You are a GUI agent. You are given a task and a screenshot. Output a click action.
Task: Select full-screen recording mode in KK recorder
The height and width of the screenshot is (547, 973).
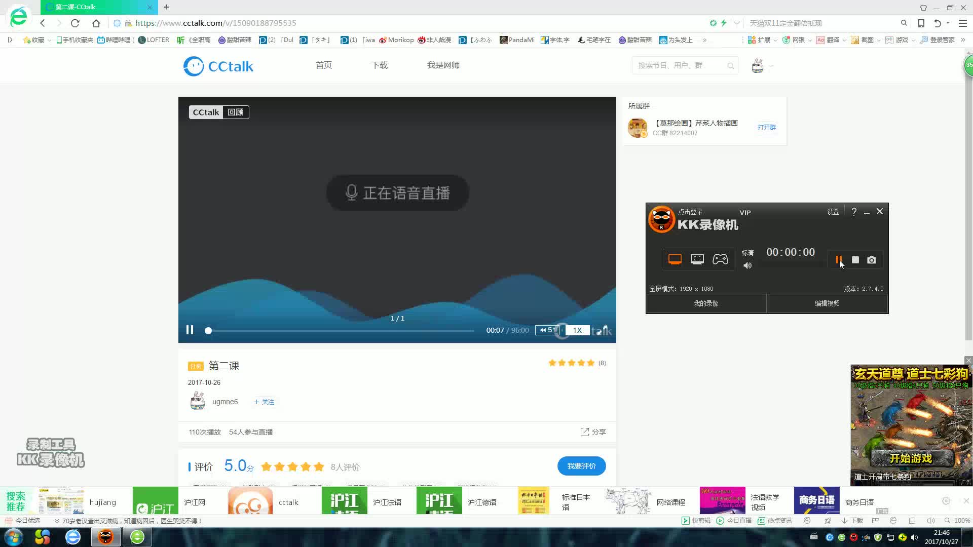click(675, 259)
